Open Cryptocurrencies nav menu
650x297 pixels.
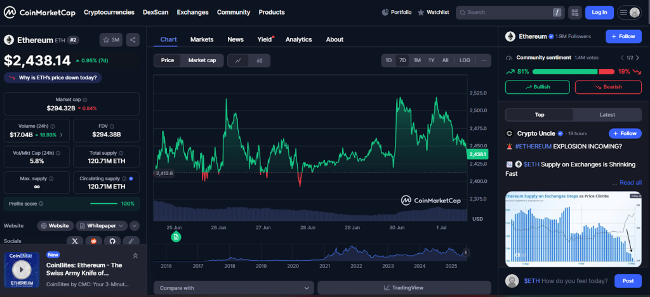[x=109, y=13]
